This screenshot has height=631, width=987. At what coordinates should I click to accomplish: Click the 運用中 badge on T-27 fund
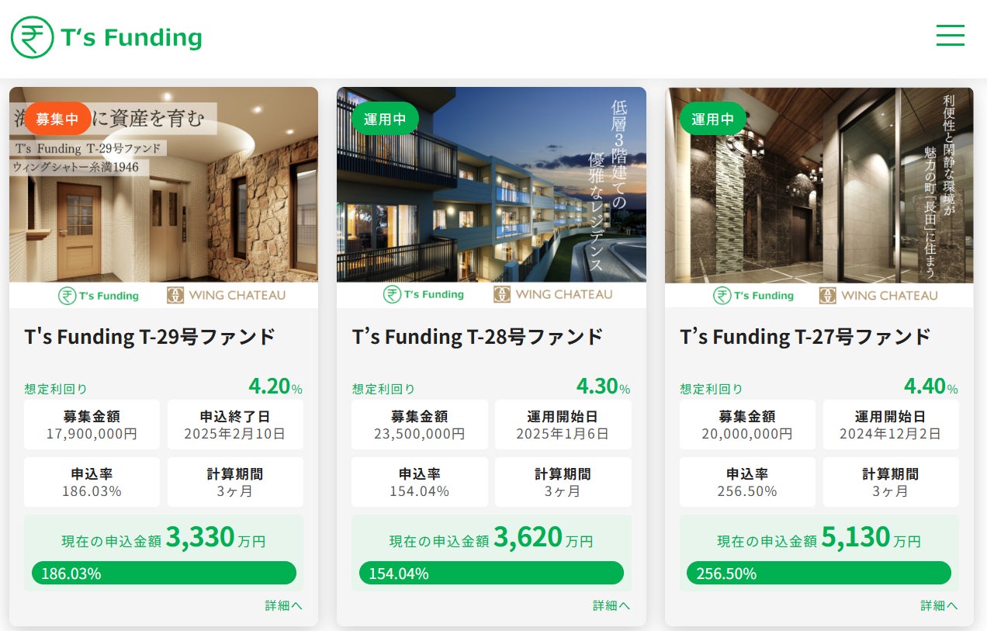[x=712, y=119]
